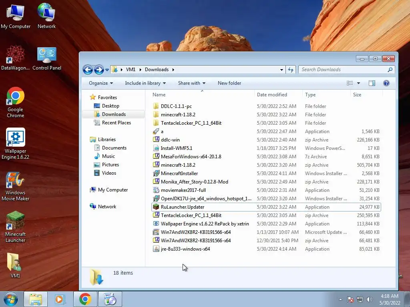Open the VM1 user folder on the desktop

click(x=14, y=265)
